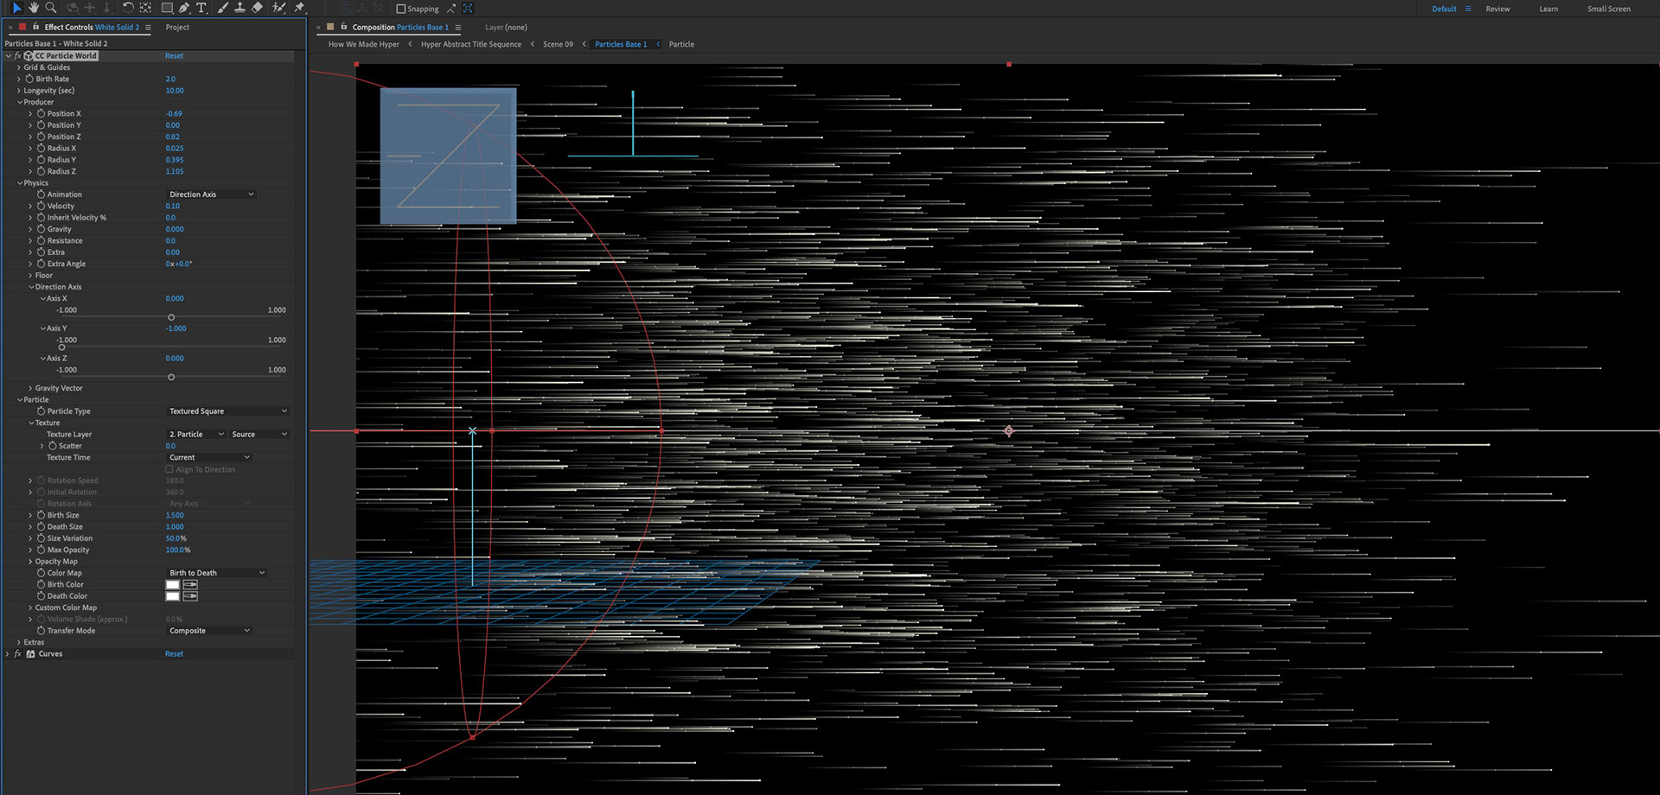The width and height of the screenshot is (1660, 795).
Task: Select the Selection arrow tool
Action: point(16,8)
